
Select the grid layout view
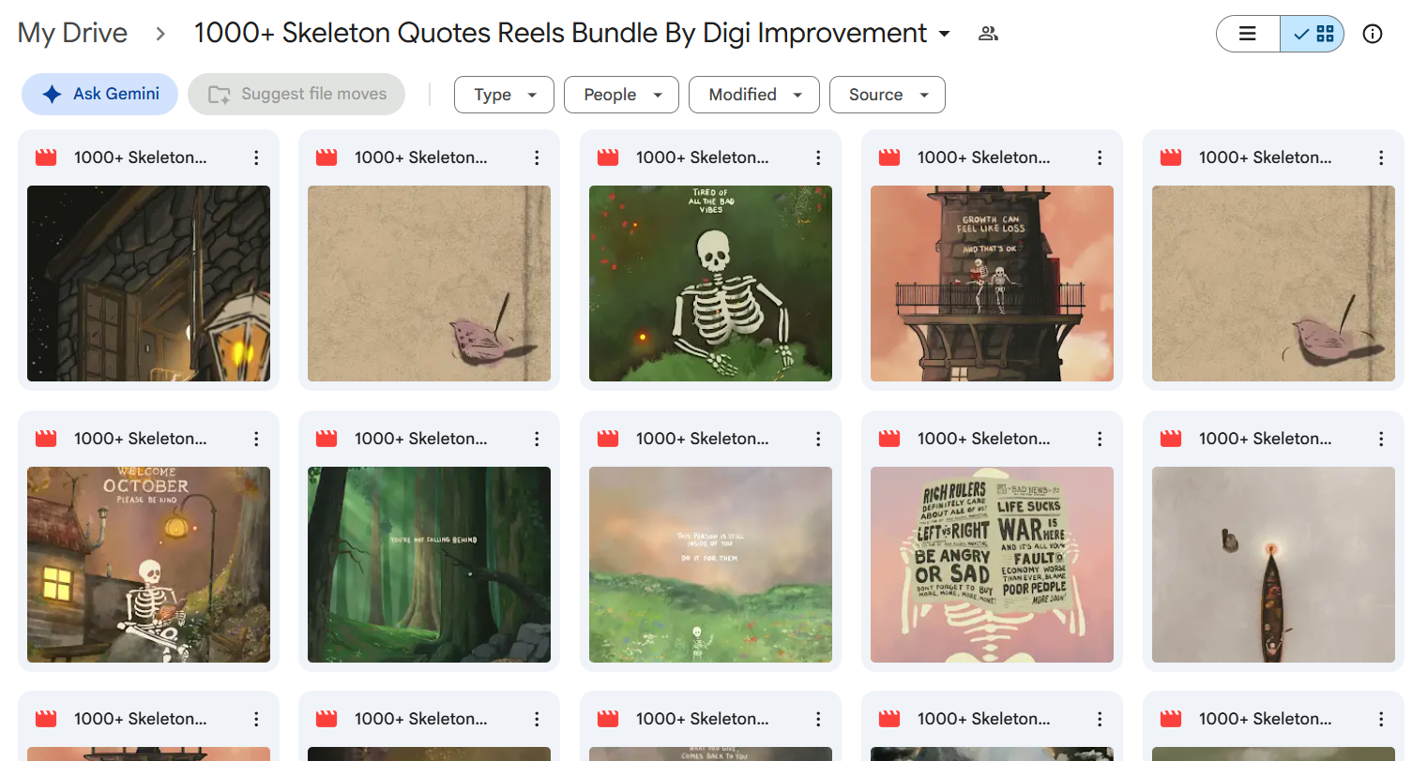(1313, 34)
